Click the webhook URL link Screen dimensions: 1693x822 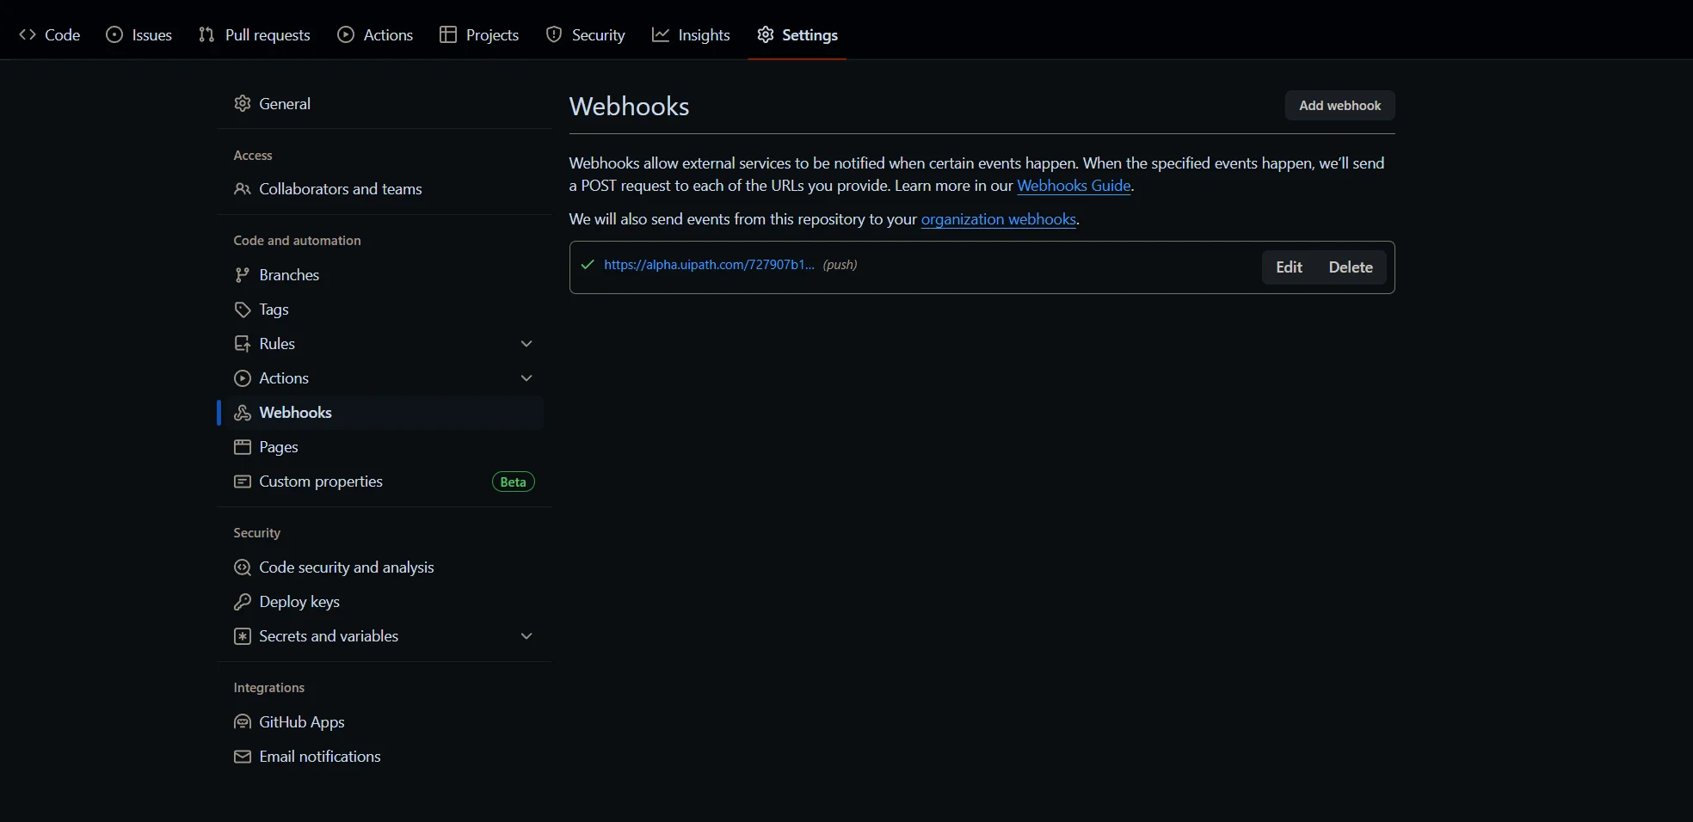point(708,265)
